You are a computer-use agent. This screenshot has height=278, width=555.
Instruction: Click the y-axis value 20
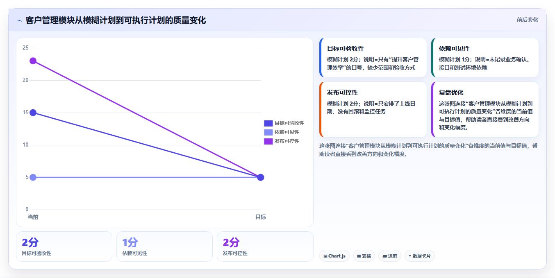[x=25, y=80]
